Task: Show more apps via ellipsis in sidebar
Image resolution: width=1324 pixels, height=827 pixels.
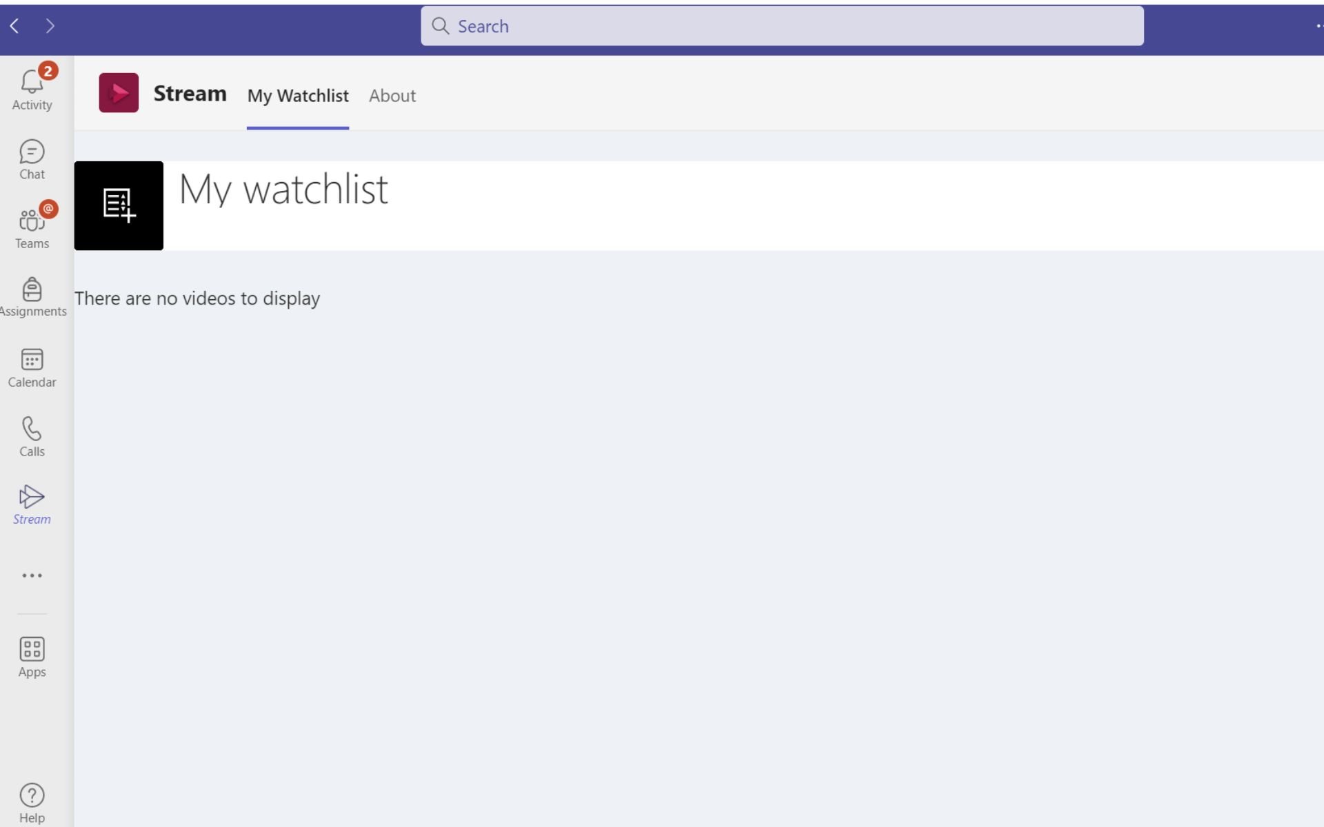Action: pyautogui.click(x=32, y=575)
